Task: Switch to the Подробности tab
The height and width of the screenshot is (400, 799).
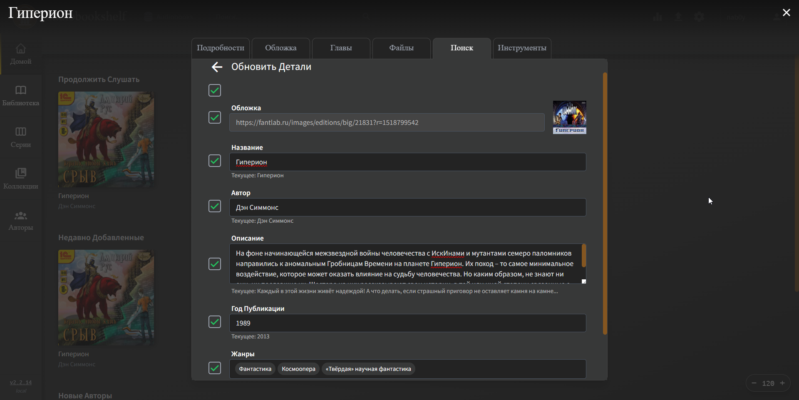Action: point(221,48)
